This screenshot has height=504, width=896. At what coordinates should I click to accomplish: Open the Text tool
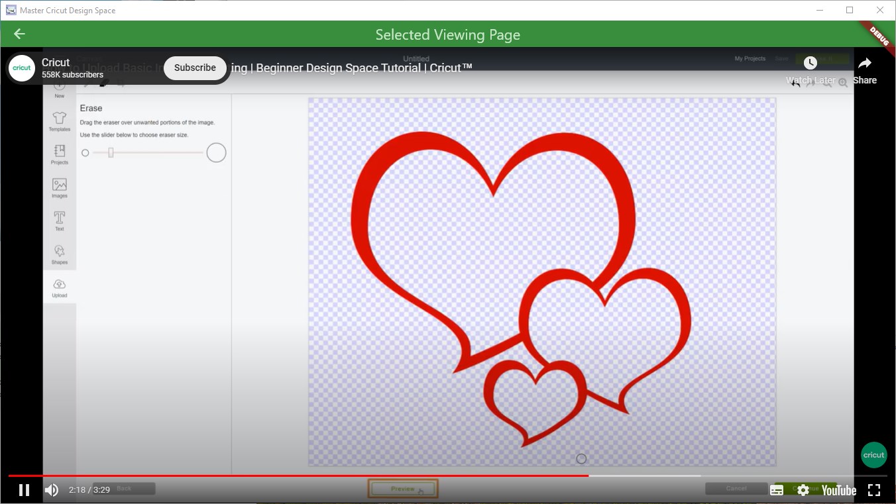[x=59, y=221]
